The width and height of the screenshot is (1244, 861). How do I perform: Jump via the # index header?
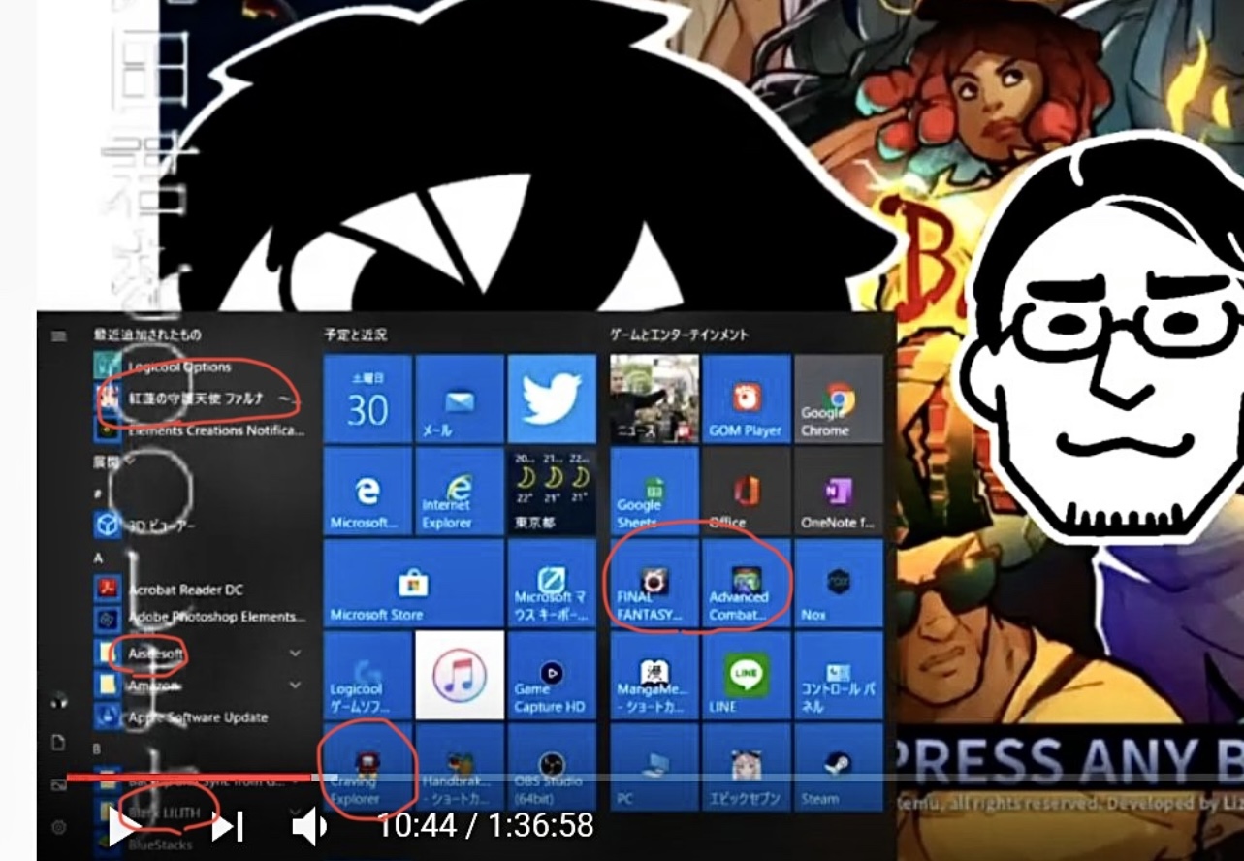[98, 494]
